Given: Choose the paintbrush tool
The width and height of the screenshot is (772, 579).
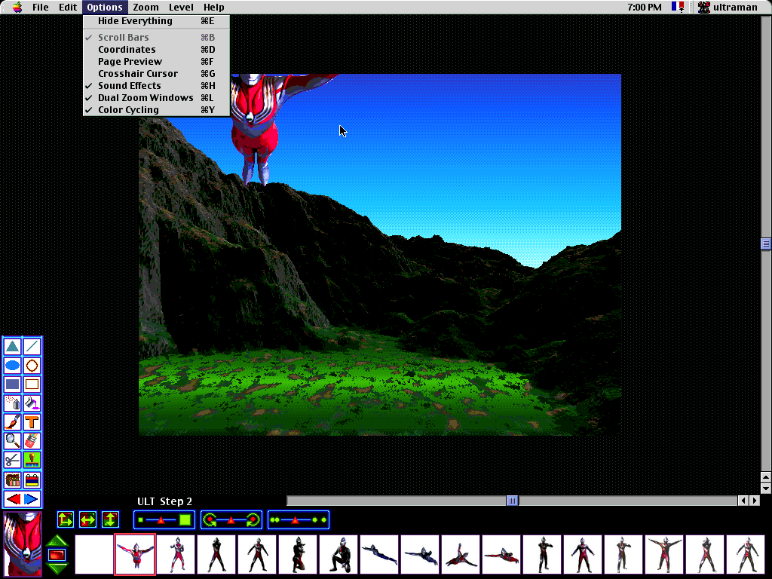Looking at the screenshot, I should click(13, 422).
